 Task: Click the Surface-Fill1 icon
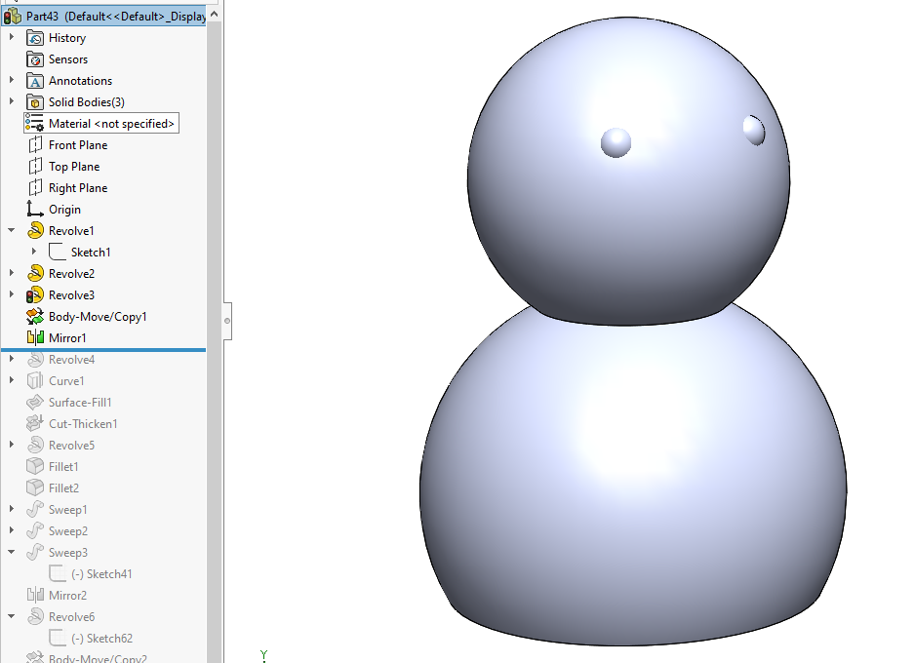[35, 403]
